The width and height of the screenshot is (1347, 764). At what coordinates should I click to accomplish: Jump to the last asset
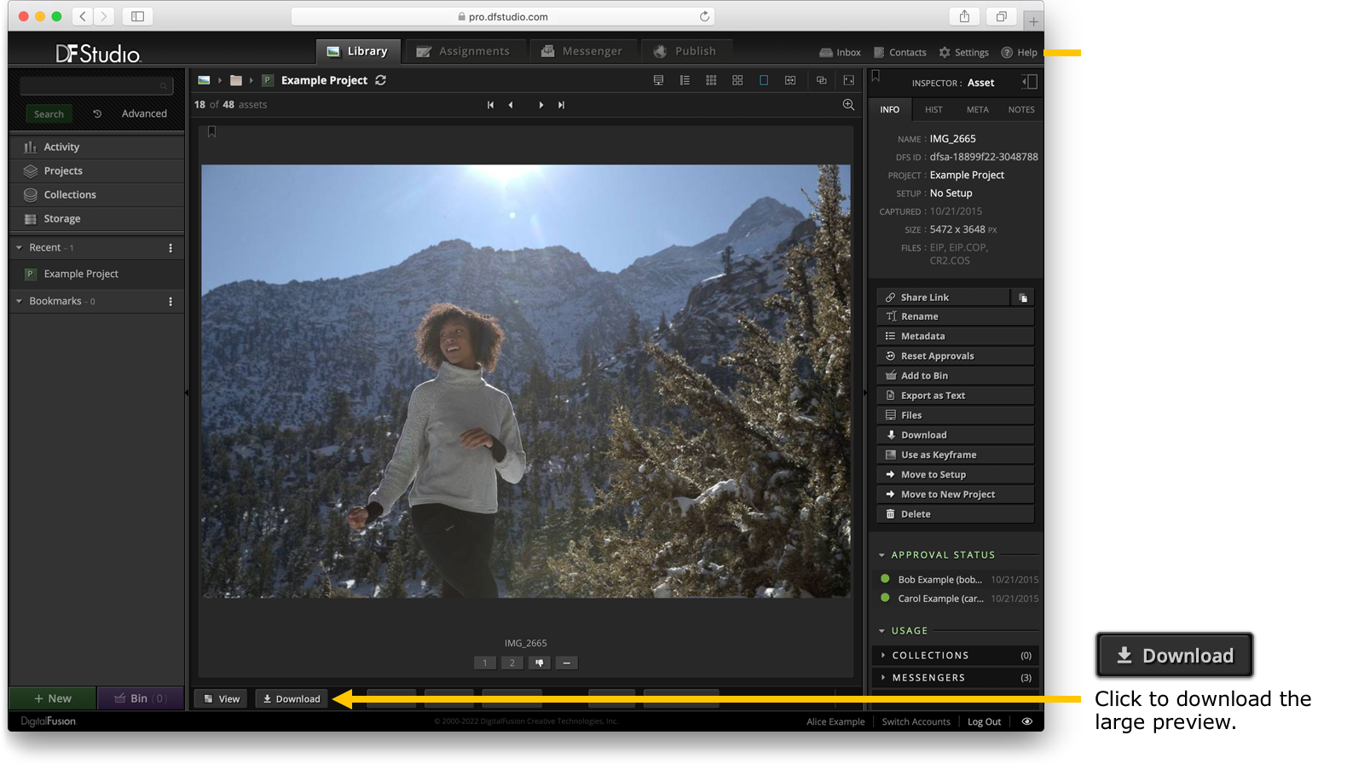(561, 105)
